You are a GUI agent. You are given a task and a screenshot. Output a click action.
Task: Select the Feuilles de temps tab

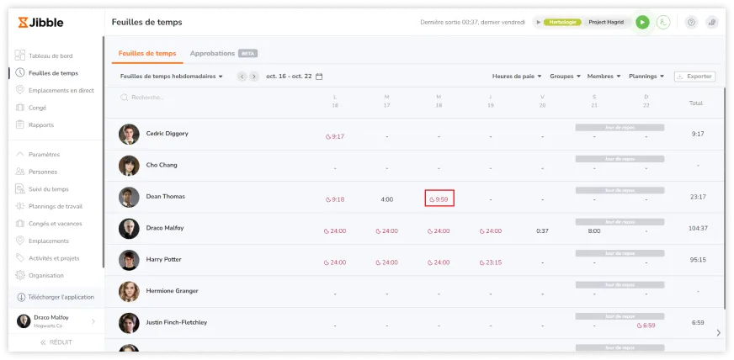tap(147, 53)
